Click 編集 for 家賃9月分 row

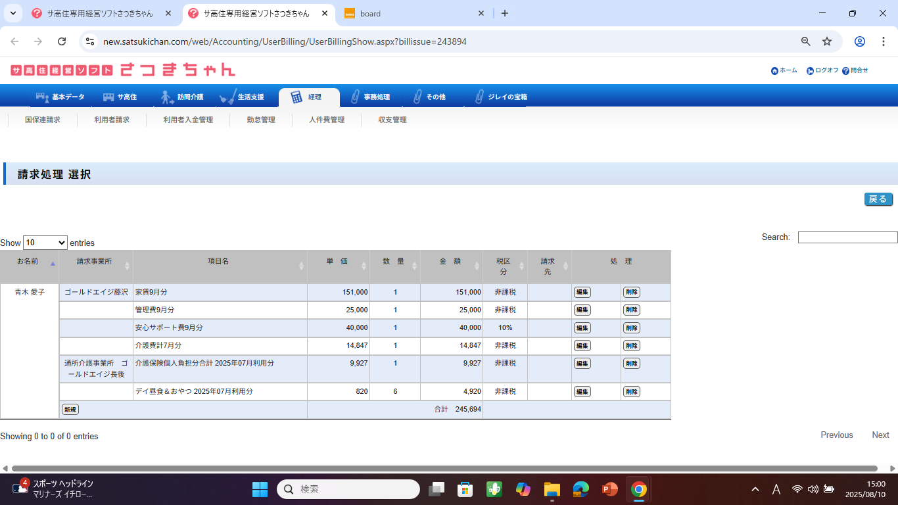(x=582, y=293)
